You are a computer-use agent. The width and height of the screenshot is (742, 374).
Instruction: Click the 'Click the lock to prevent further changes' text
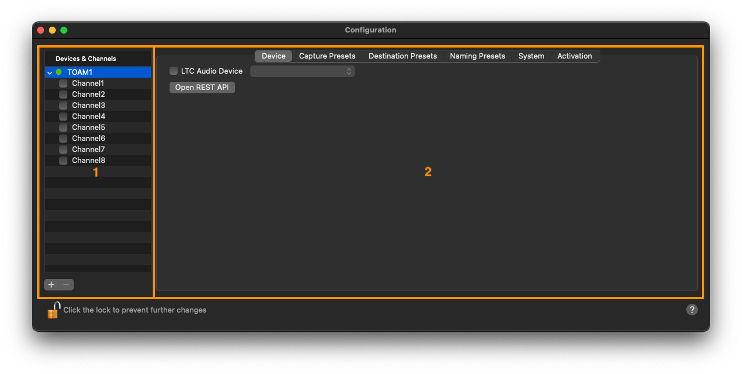[135, 310]
